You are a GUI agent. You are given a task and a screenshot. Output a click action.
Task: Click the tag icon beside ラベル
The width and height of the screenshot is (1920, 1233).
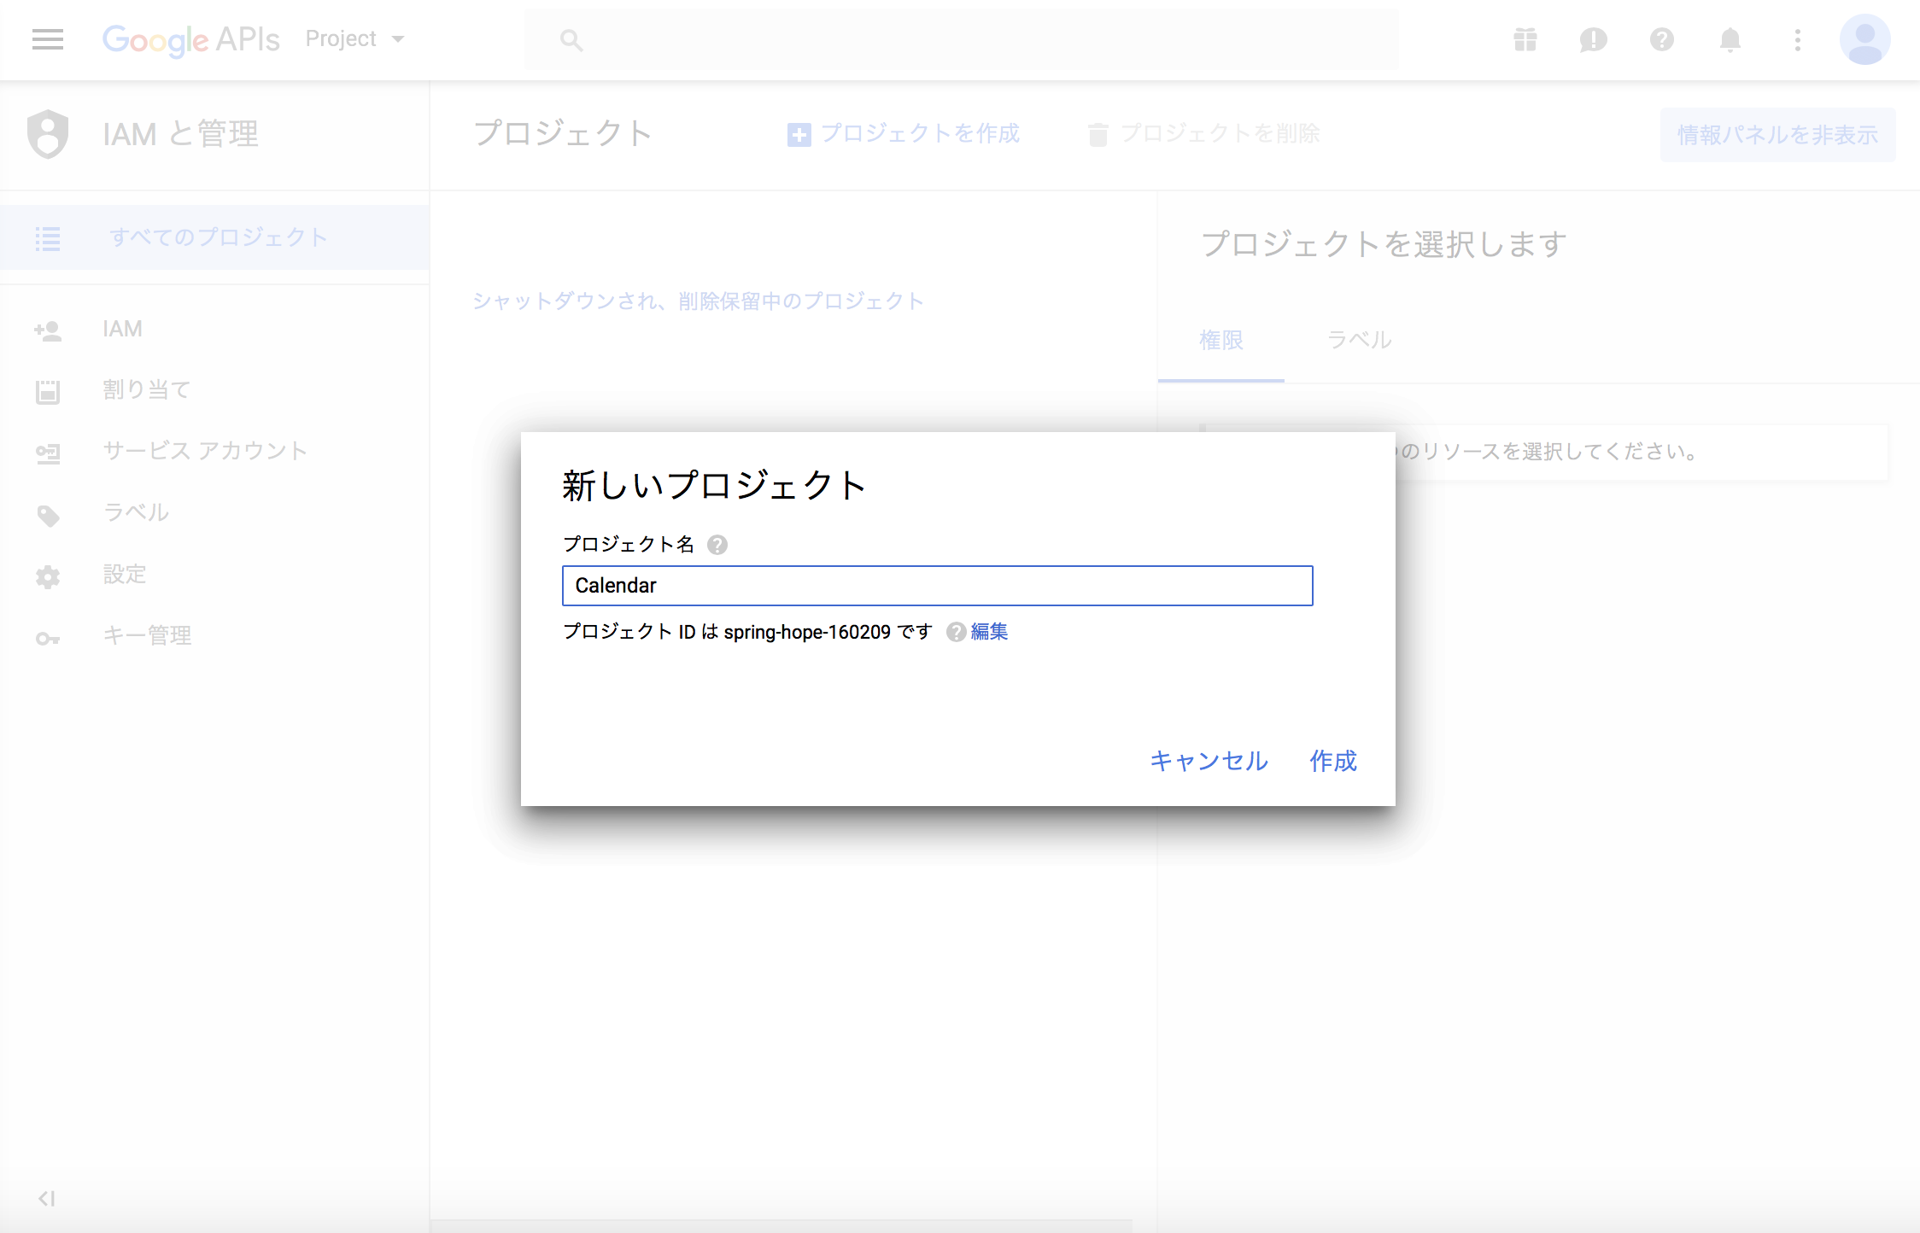pyautogui.click(x=49, y=516)
